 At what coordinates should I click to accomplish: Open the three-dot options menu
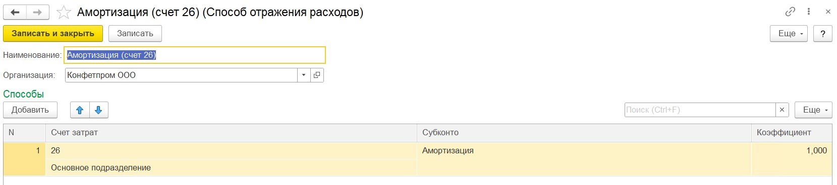pyautogui.click(x=809, y=12)
